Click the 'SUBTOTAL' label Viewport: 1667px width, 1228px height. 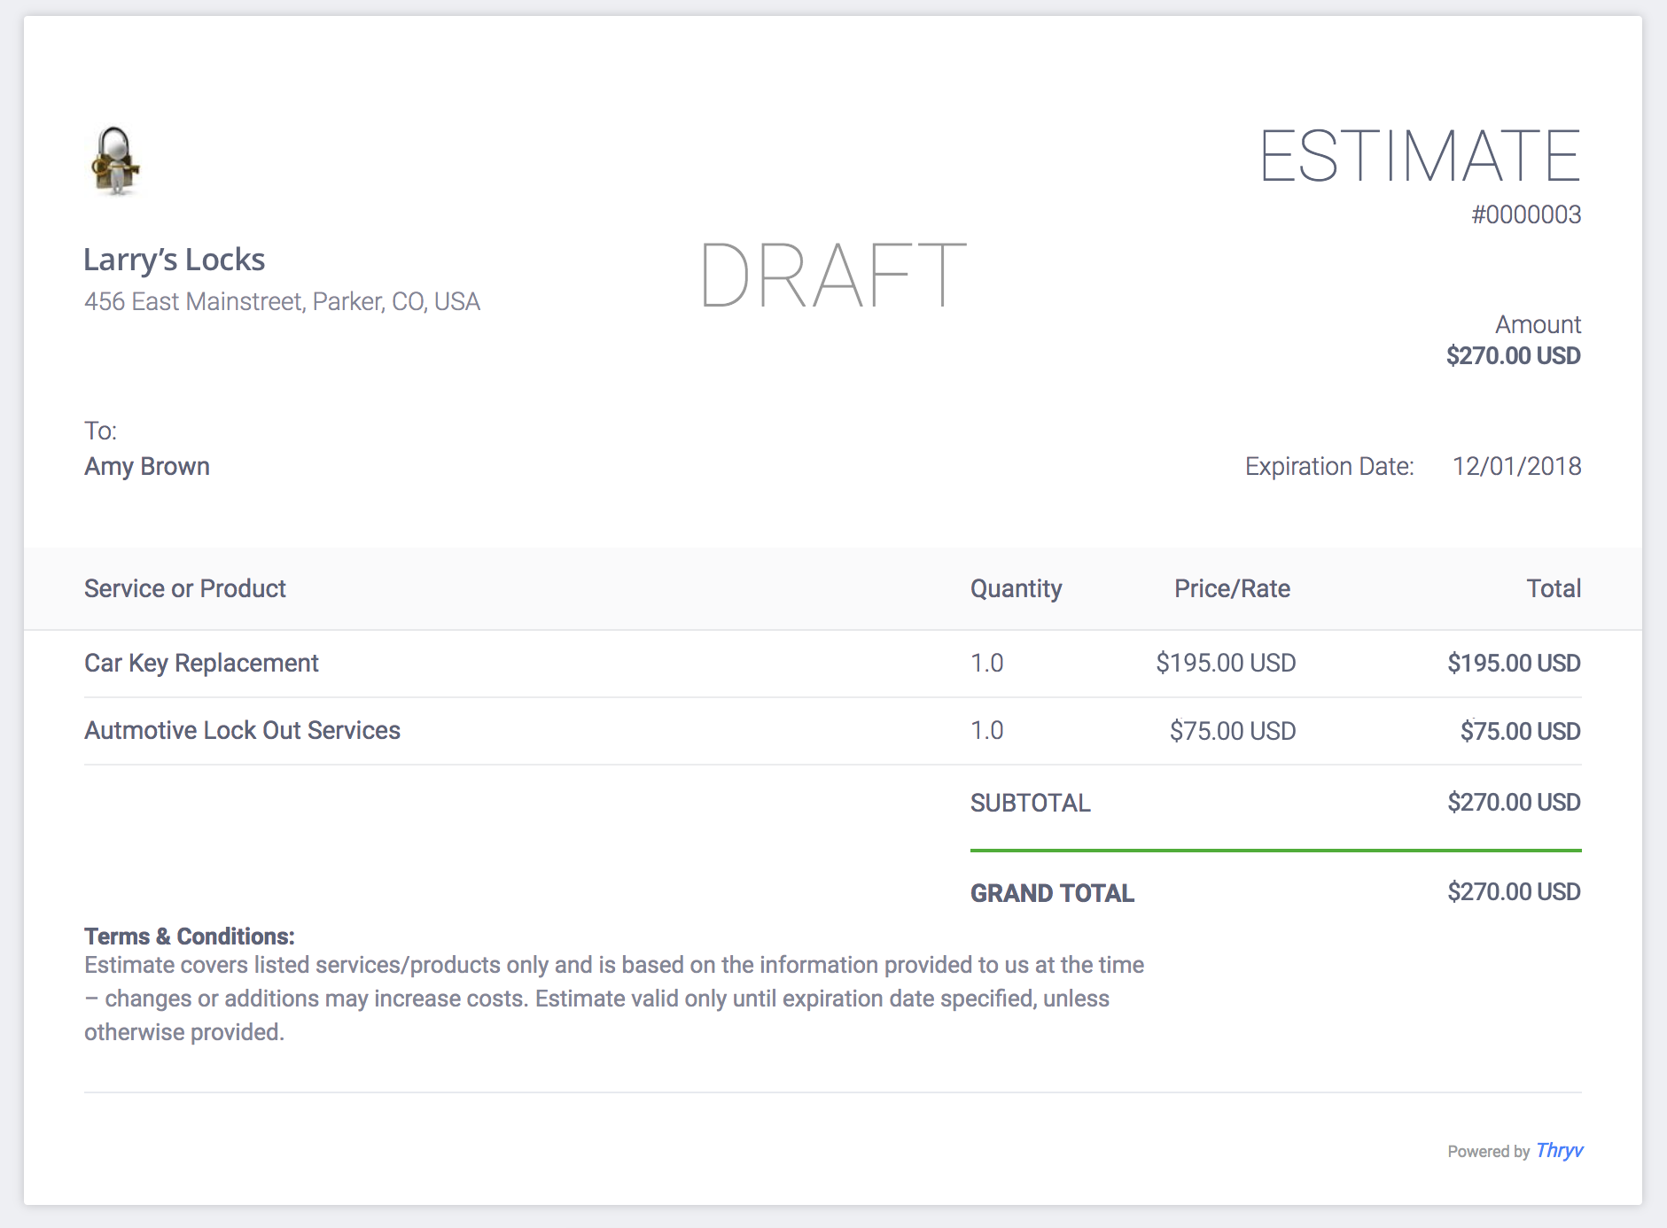(1031, 804)
